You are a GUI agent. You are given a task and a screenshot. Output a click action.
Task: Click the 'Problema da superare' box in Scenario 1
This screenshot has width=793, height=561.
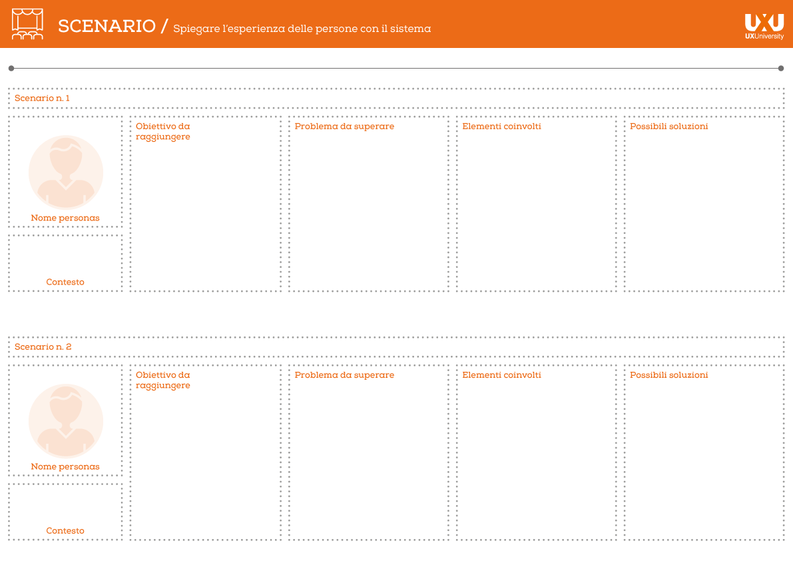(369, 204)
